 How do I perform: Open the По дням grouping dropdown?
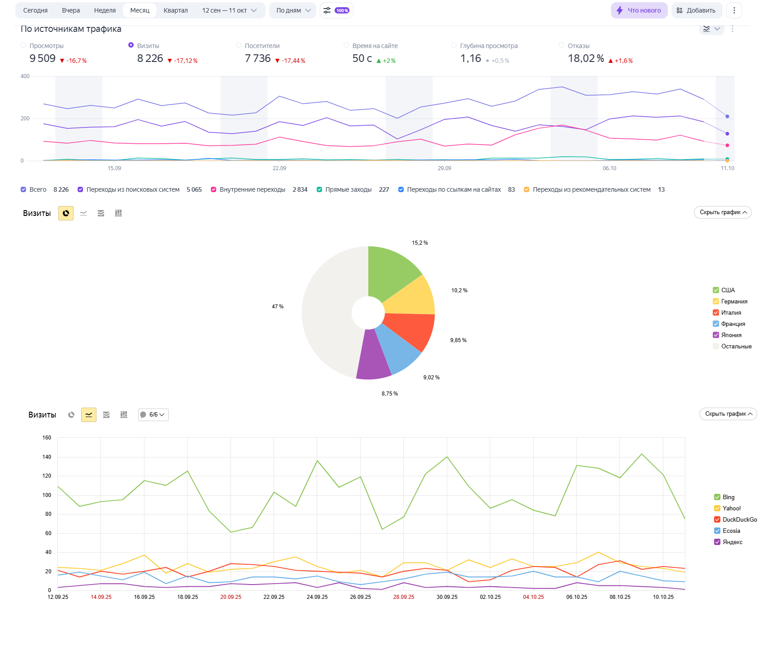point(293,10)
